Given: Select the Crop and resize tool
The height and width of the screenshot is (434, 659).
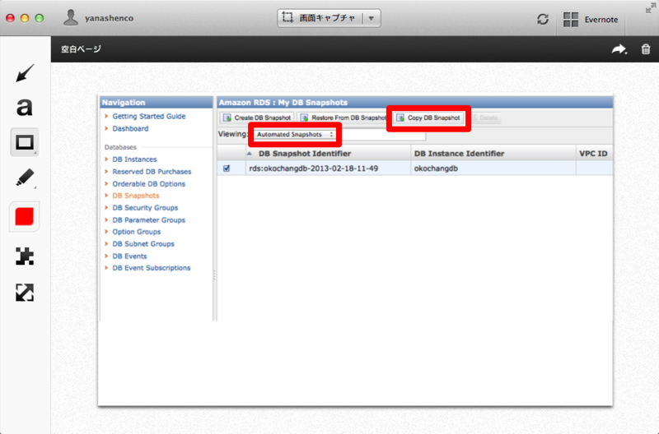Looking at the screenshot, I should 25,293.
